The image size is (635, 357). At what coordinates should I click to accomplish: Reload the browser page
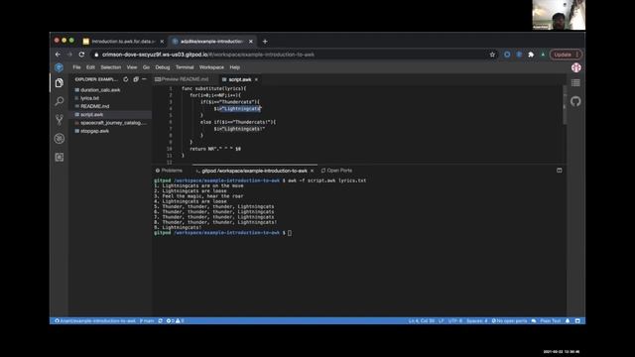click(81, 55)
